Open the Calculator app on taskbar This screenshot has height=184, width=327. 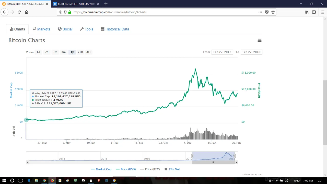(91, 180)
